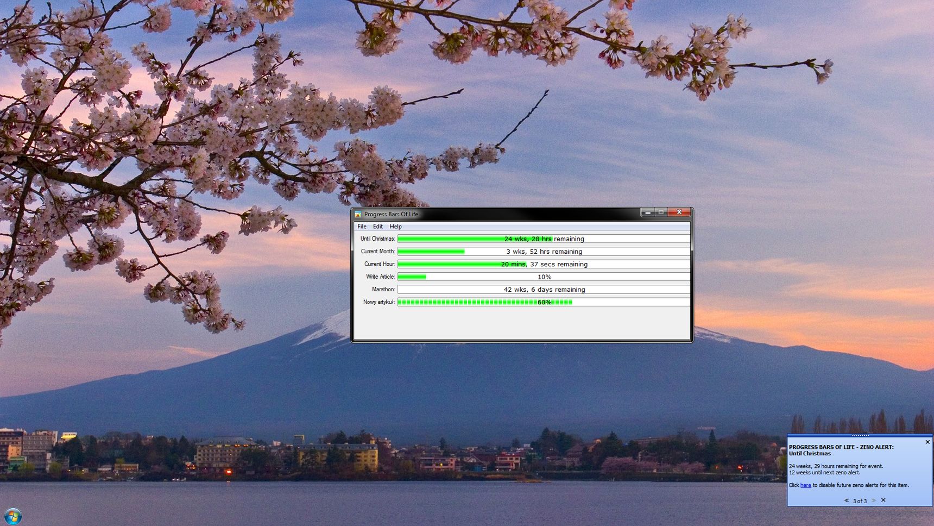This screenshot has height=526, width=934.
Task: Click the 'Until Christmas:' row label
Action: [x=377, y=239]
